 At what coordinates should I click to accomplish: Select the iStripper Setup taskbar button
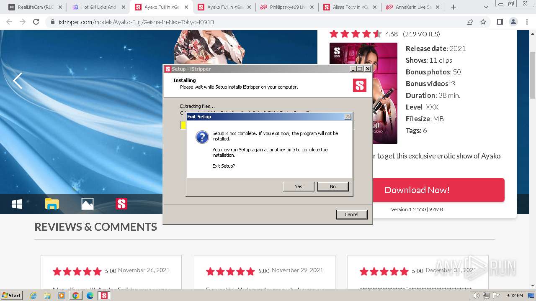pyautogui.click(x=104, y=296)
